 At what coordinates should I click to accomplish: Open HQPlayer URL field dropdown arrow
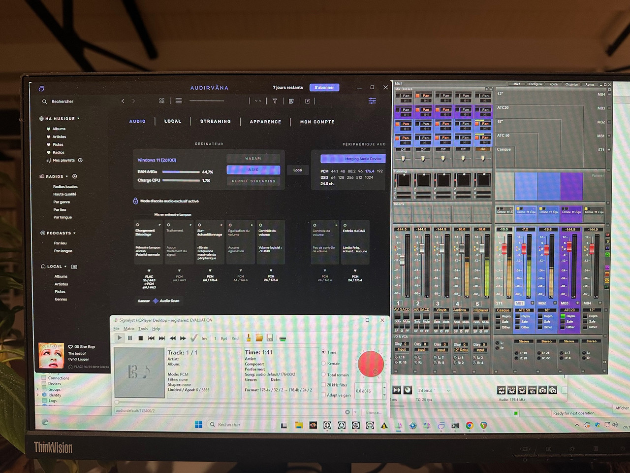click(x=356, y=412)
